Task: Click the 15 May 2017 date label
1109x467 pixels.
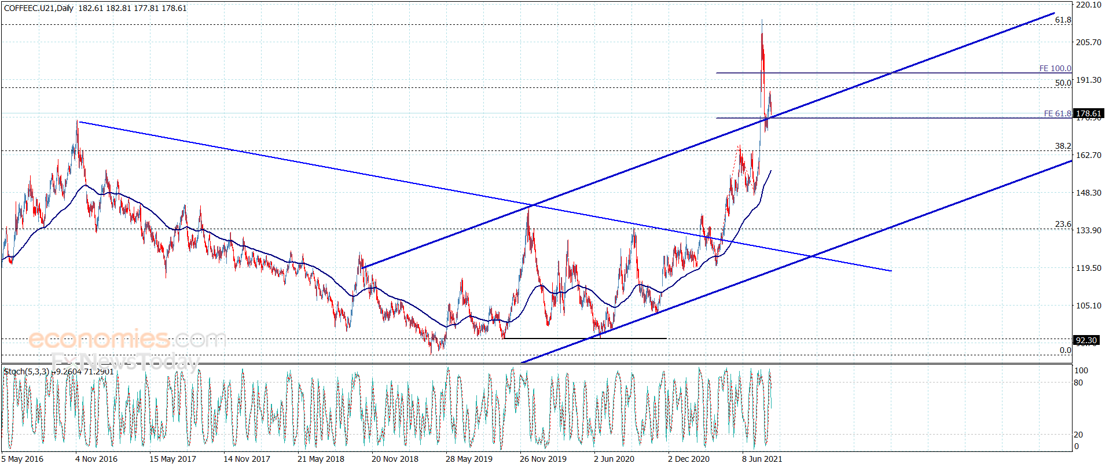Action: pyautogui.click(x=172, y=459)
